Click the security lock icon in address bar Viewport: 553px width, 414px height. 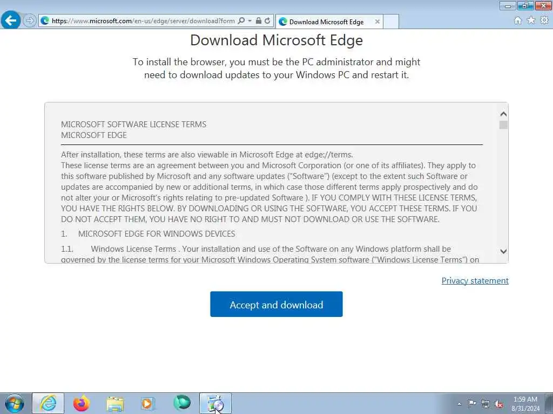[x=259, y=21]
